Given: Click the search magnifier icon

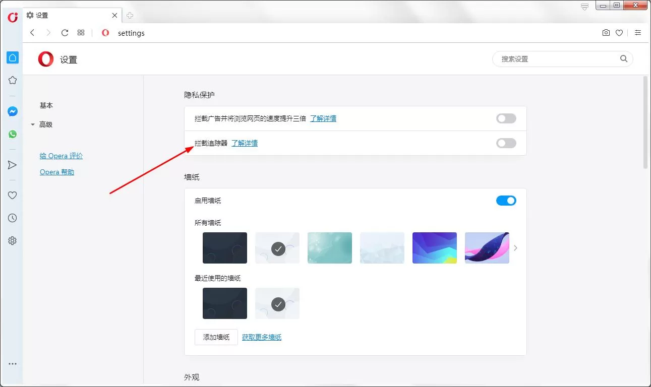Looking at the screenshot, I should (624, 59).
